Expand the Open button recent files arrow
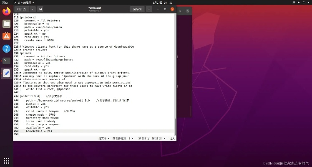The image size is (312, 167). click(32, 9)
